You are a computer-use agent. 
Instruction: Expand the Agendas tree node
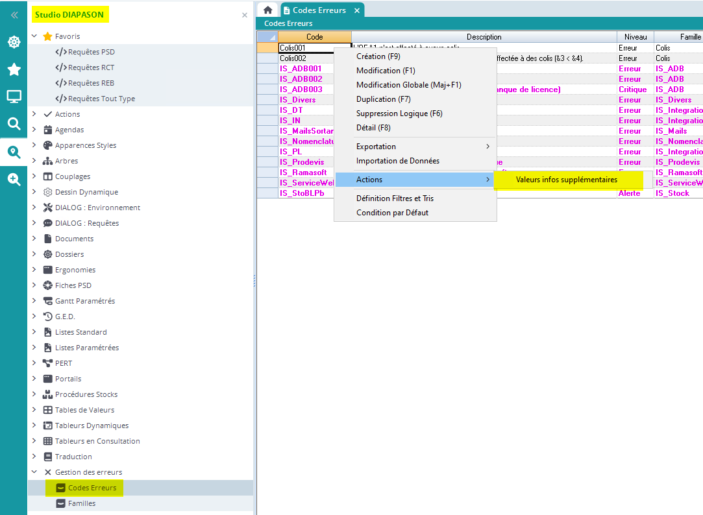(x=34, y=130)
